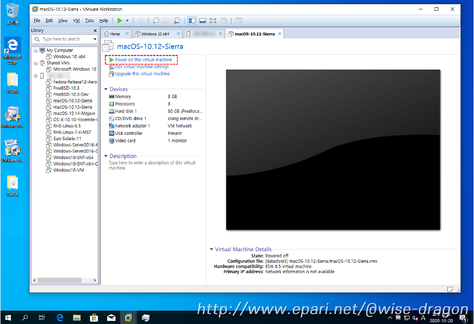474x324 pixels.
Task: Click the library search field
Action: 62,39
